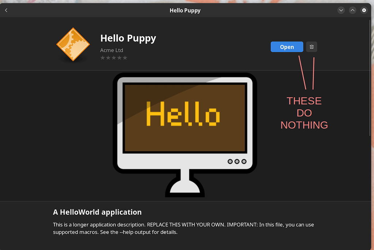374x250 pixels.
Task: Launch the app with the Open button
Action: (x=287, y=47)
